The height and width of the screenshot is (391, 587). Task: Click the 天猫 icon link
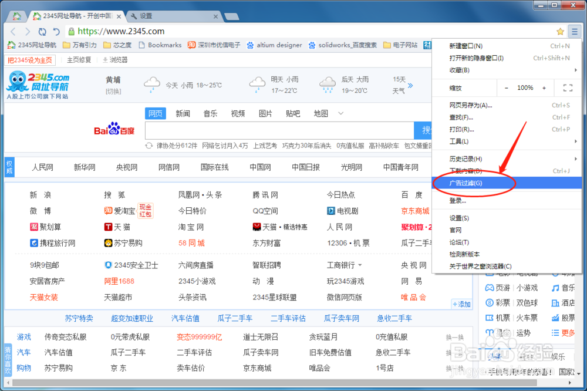[117, 227]
